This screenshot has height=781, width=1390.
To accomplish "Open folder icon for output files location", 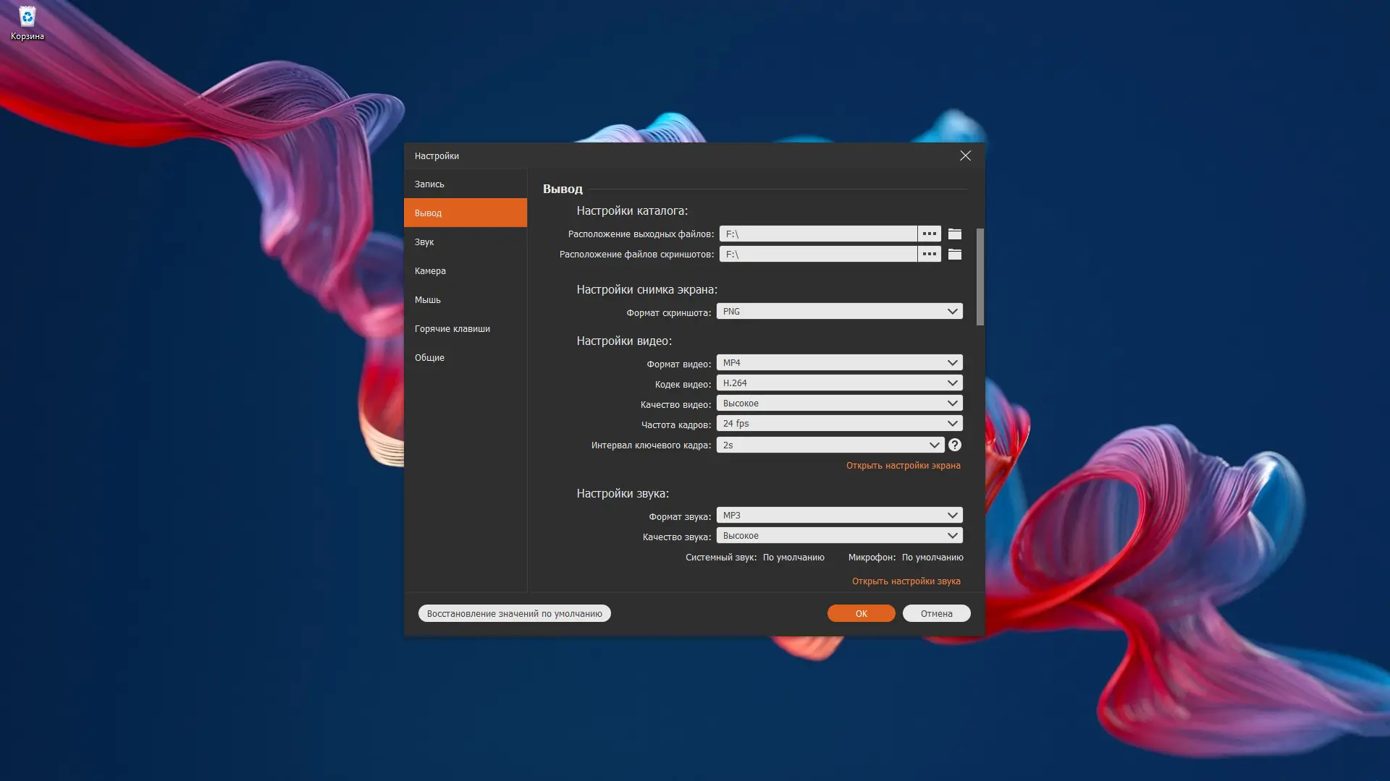I will pyautogui.click(x=955, y=234).
